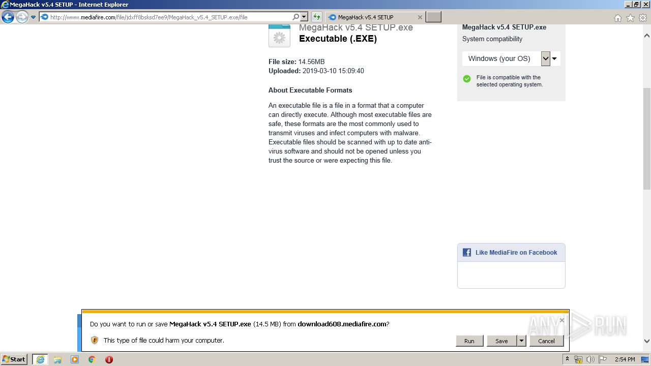Open Favorites star icon
Viewport: 651px width, 366px height.
click(630, 18)
